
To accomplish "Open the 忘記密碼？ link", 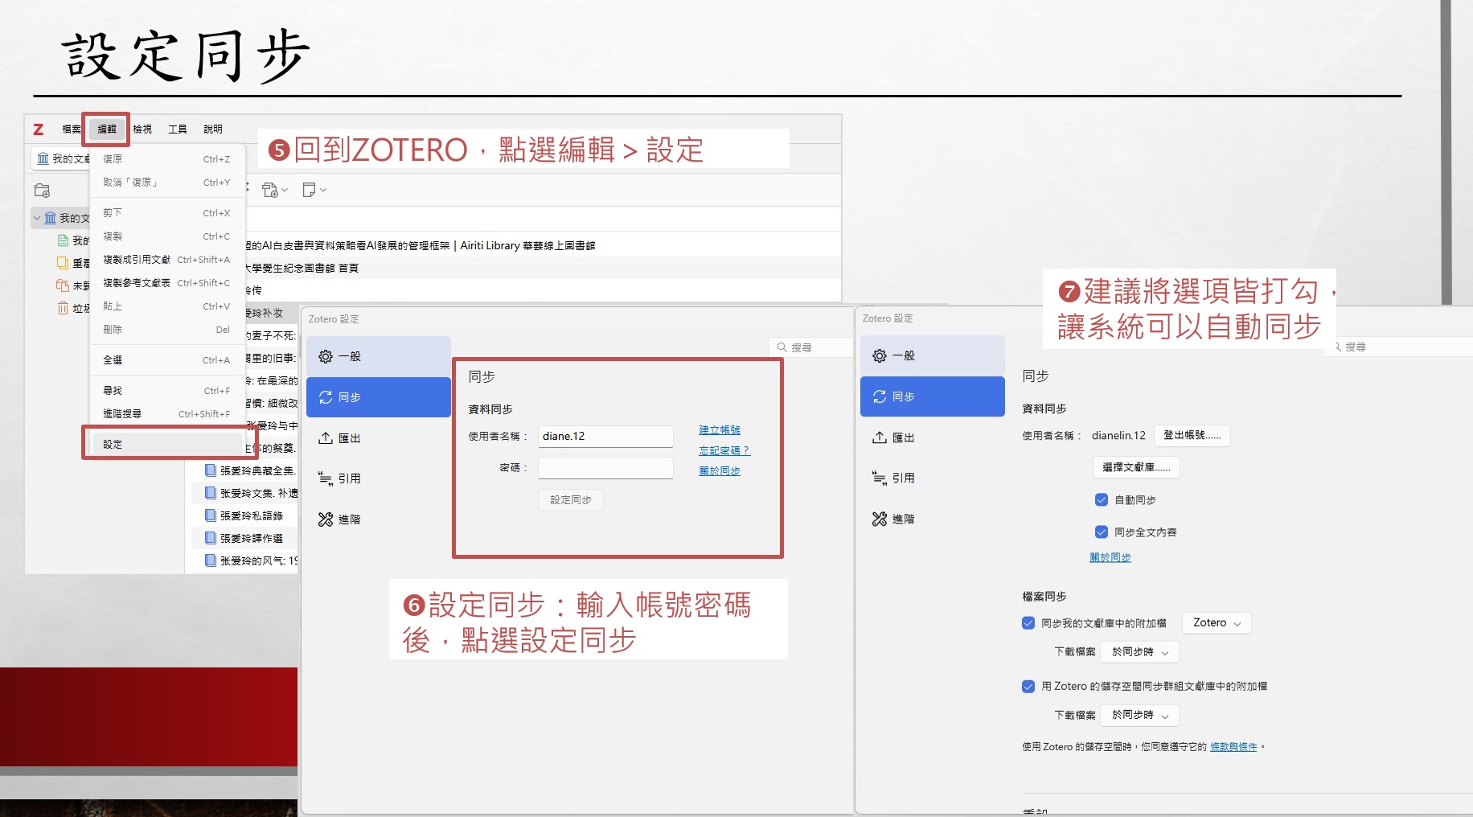I will coord(724,450).
